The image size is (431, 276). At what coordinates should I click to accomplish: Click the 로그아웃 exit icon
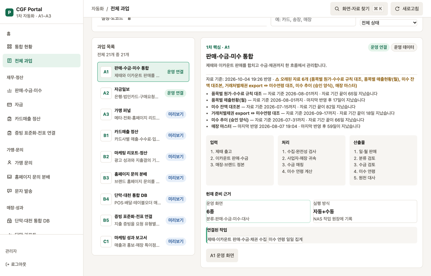click(7, 264)
